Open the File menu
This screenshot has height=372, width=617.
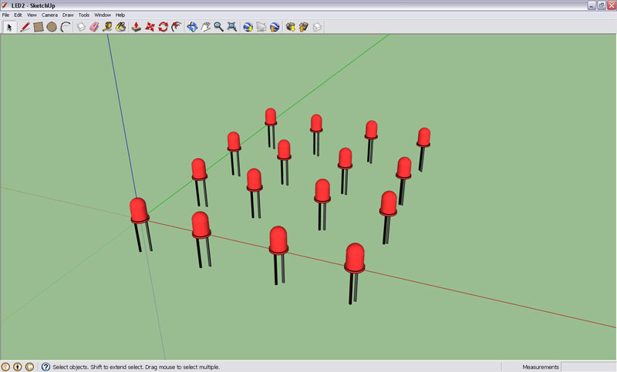click(x=5, y=15)
